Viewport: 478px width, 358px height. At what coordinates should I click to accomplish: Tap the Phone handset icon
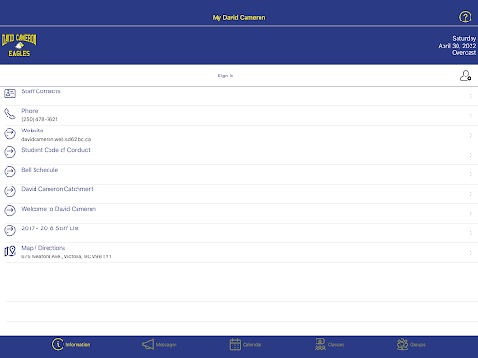pyautogui.click(x=9, y=114)
